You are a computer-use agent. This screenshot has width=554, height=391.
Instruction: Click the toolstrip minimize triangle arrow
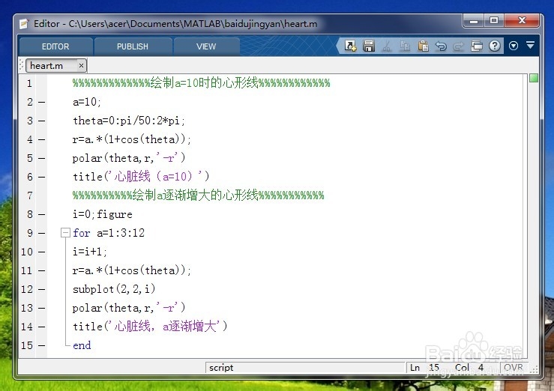[530, 45]
